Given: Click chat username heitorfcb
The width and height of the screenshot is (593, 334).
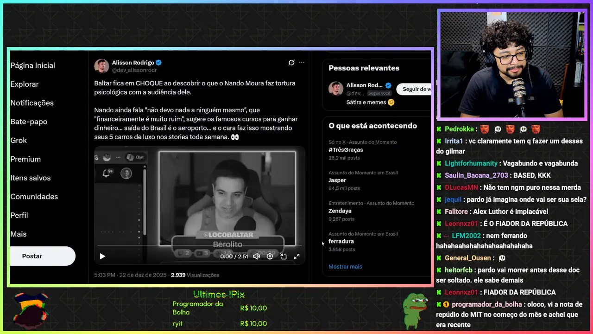Looking at the screenshot, I should pyautogui.click(x=459, y=270).
